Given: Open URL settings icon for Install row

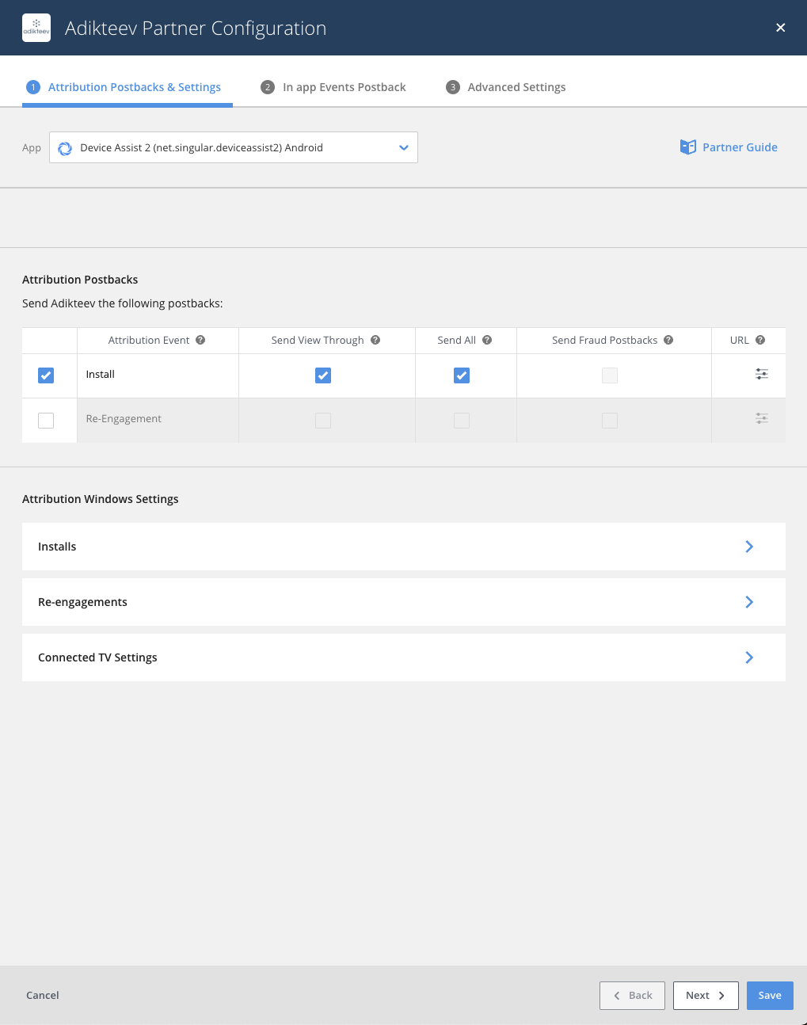Looking at the screenshot, I should pyautogui.click(x=762, y=374).
